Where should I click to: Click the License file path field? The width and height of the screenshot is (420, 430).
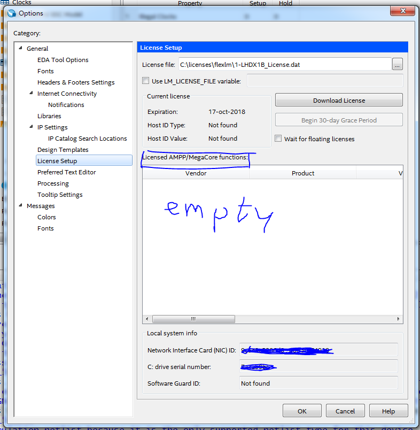point(285,64)
